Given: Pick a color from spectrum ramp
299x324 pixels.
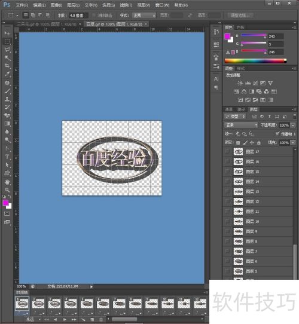Looking at the screenshot, I should 255,61.
